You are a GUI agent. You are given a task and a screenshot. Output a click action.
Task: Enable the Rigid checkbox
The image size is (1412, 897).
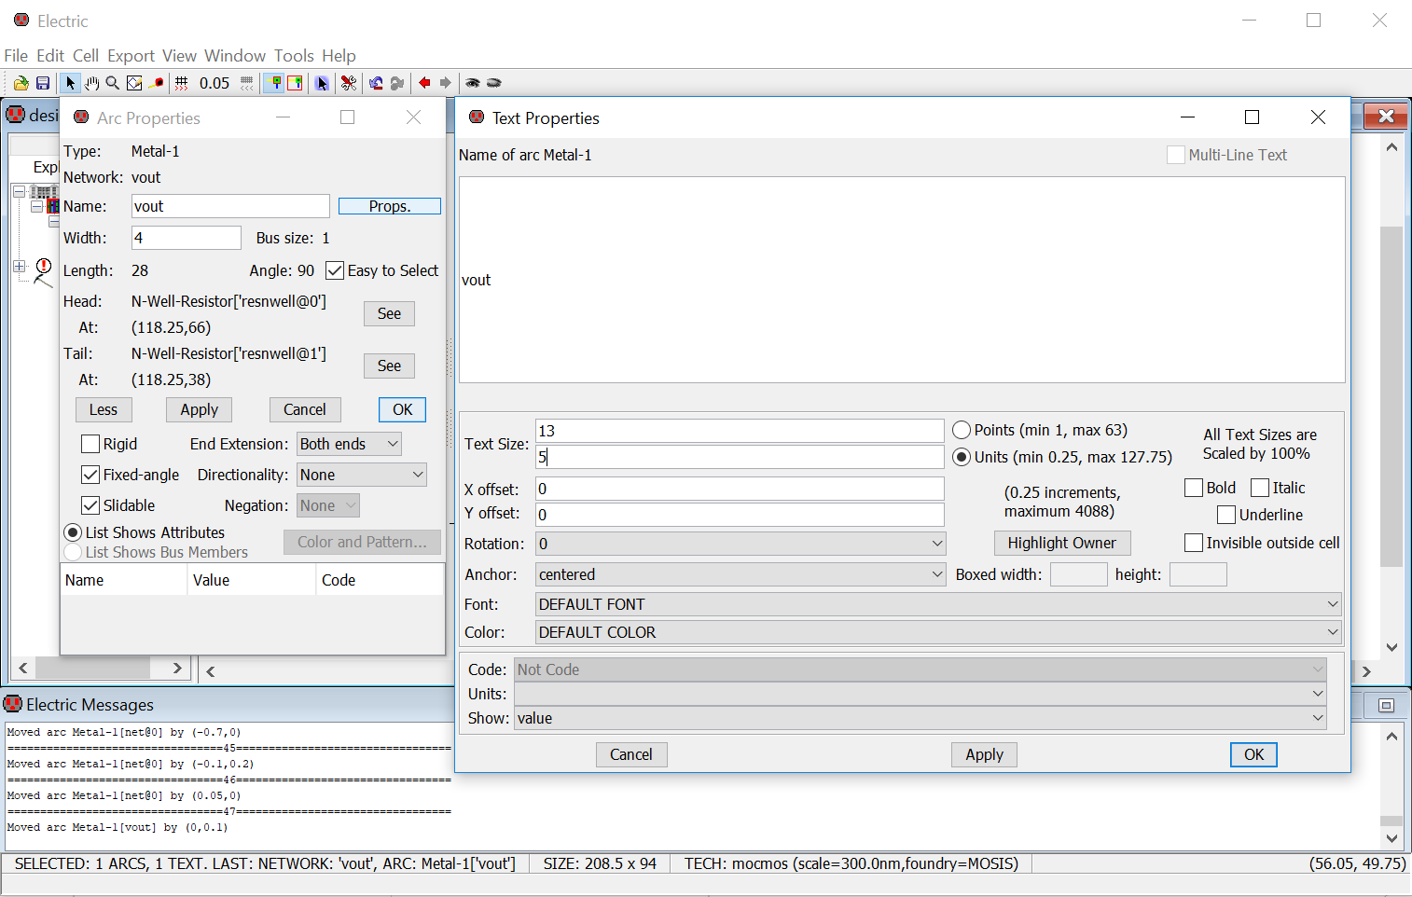pos(90,444)
